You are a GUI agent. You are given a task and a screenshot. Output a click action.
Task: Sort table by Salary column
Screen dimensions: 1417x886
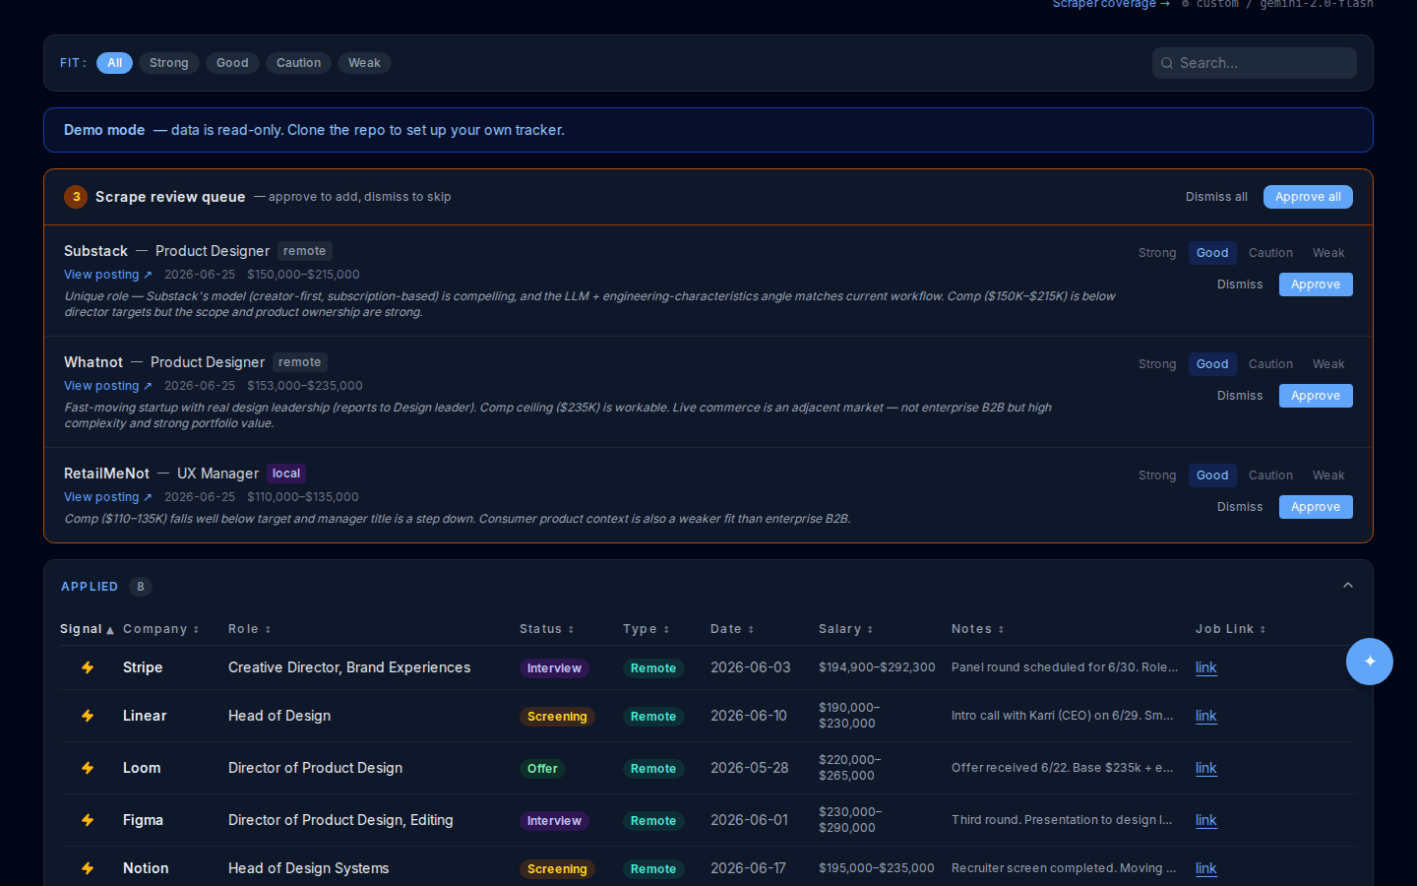click(846, 629)
